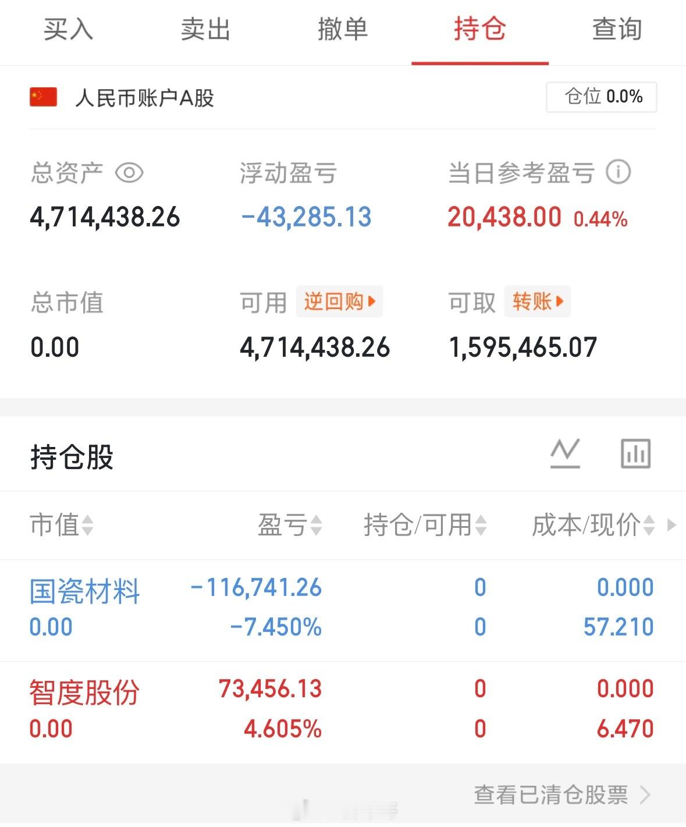
Task: Sort holdings by 市值 column
Action: pyautogui.click(x=61, y=525)
